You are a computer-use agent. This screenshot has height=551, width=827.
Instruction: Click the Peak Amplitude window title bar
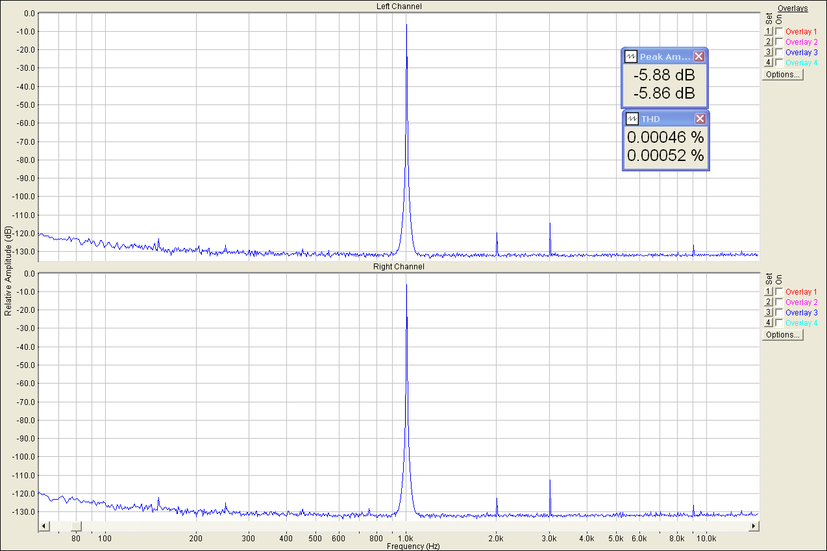pos(665,56)
